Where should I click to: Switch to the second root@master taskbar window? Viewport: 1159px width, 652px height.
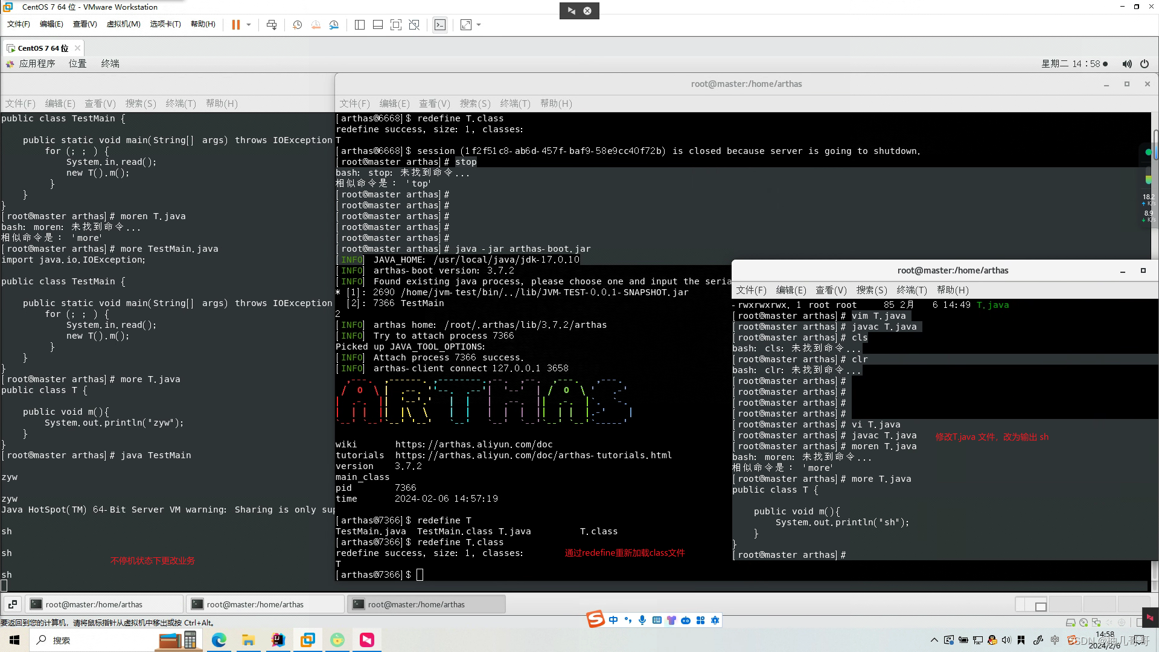coord(266,604)
